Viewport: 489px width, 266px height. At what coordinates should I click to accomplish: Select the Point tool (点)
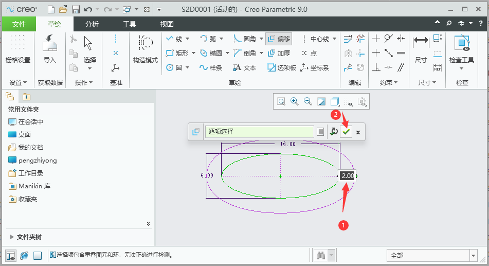pos(310,53)
